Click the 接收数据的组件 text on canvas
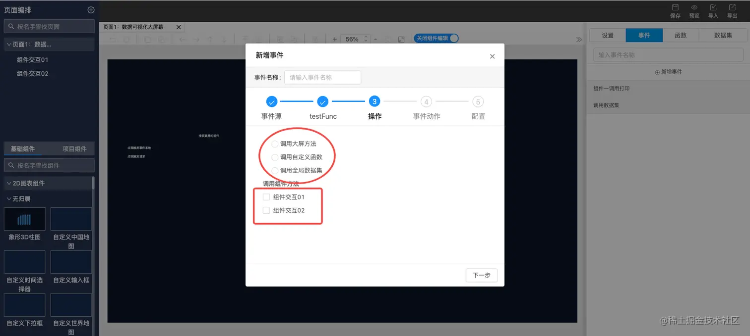This screenshot has height=336, width=750. coord(209,136)
